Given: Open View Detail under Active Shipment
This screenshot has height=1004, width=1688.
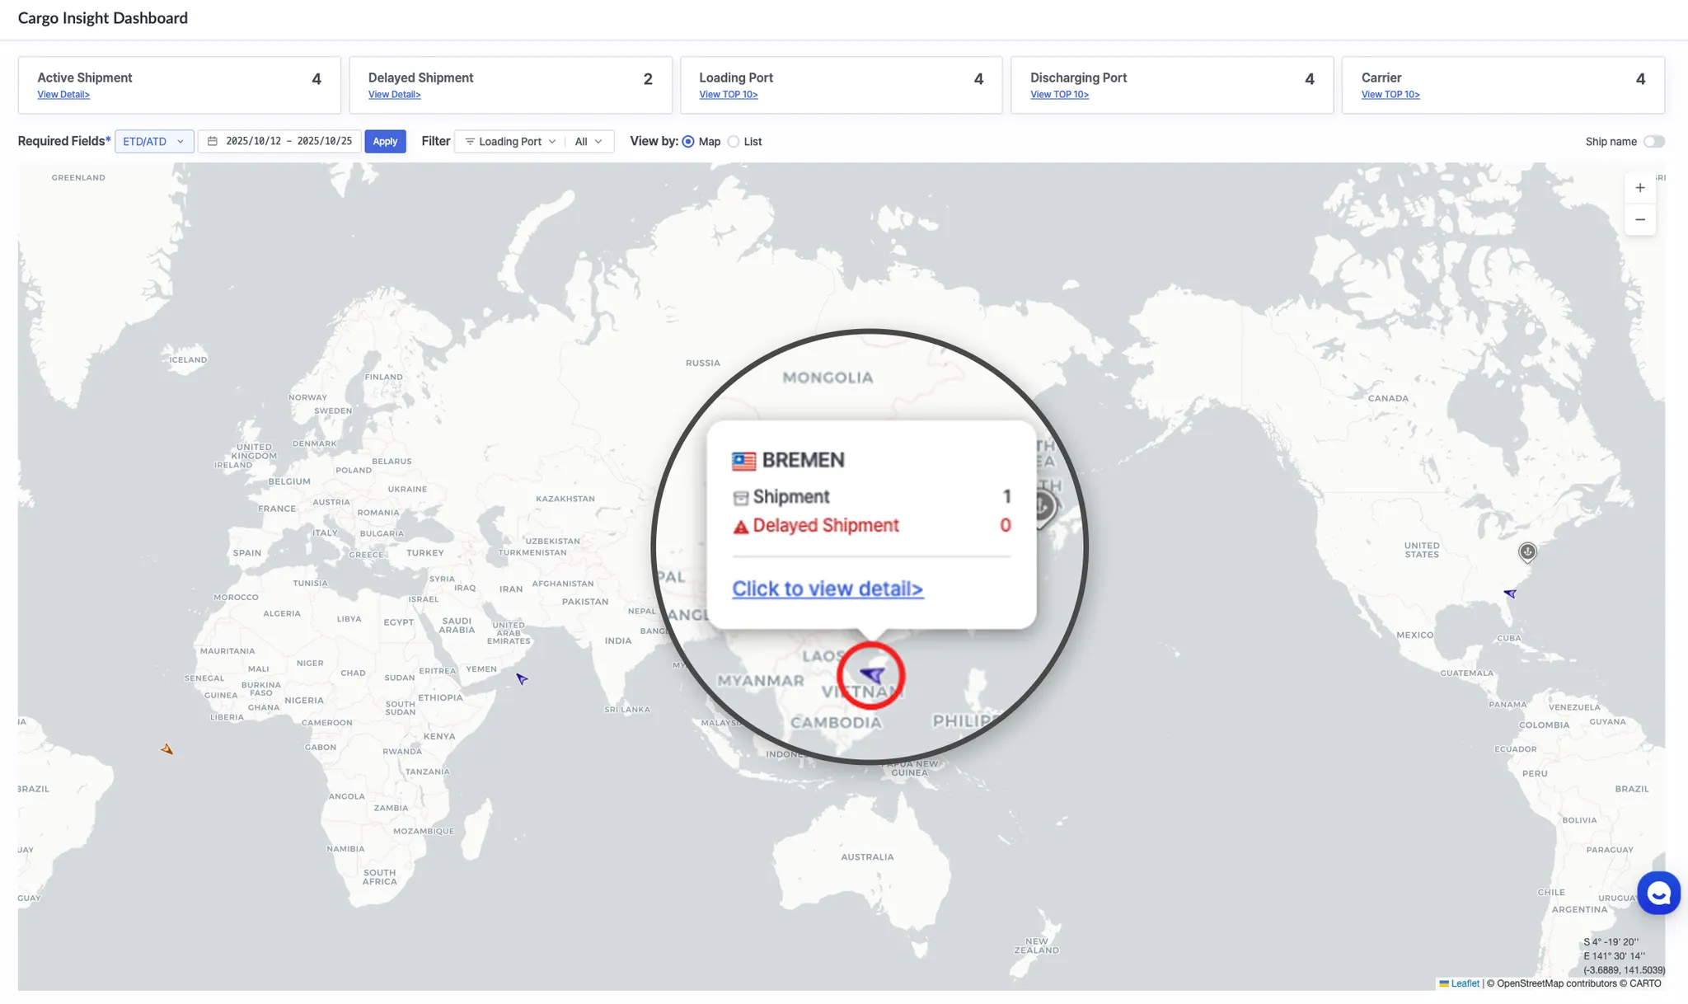Looking at the screenshot, I should (63, 95).
